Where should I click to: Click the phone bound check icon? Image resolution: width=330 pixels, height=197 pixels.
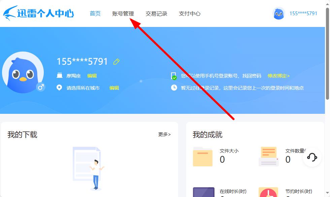click(174, 76)
